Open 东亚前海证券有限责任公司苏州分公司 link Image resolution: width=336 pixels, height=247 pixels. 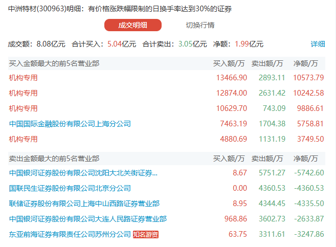tap(70, 234)
